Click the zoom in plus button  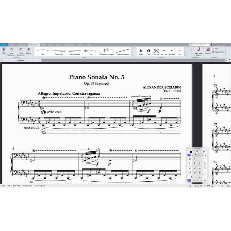pos(228,186)
